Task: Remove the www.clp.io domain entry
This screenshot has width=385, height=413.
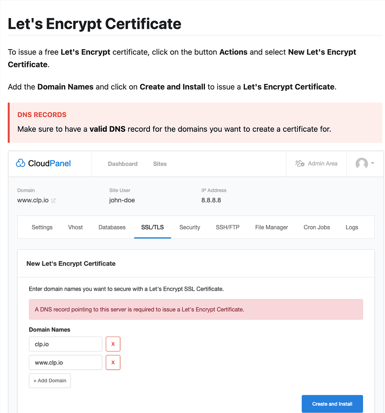Action: tap(113, 362)
